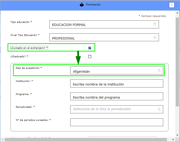Click the Formación graduate icon in header
The width and height of the screenshot is (180, 142).
82,5
